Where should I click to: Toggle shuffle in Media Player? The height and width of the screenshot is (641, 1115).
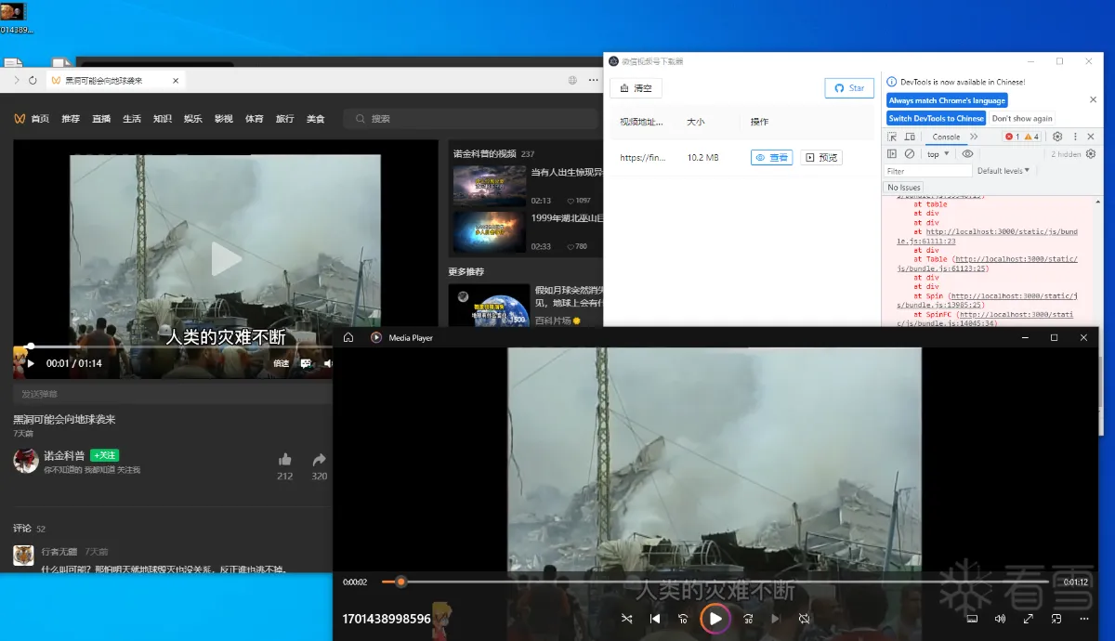tap(626, 619)
